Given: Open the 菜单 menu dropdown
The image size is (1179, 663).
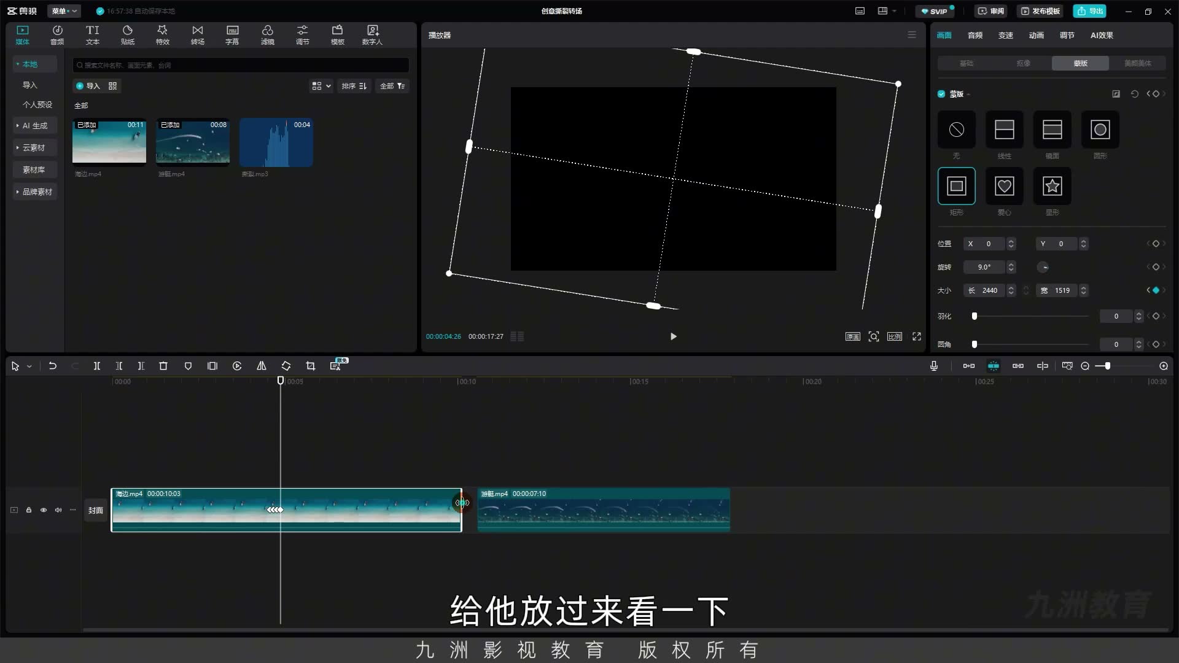Looking at the screenshot, I should click(64, 11).
